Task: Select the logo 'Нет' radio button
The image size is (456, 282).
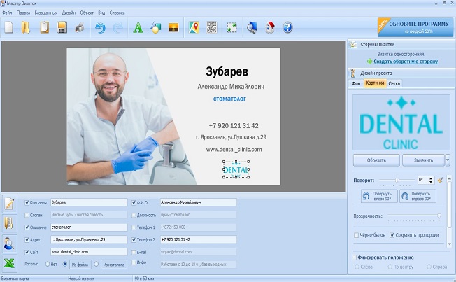Action: click(x=48, y=265)
